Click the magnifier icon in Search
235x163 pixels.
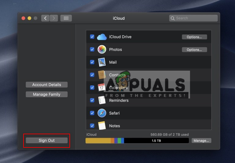click(173, 18)
